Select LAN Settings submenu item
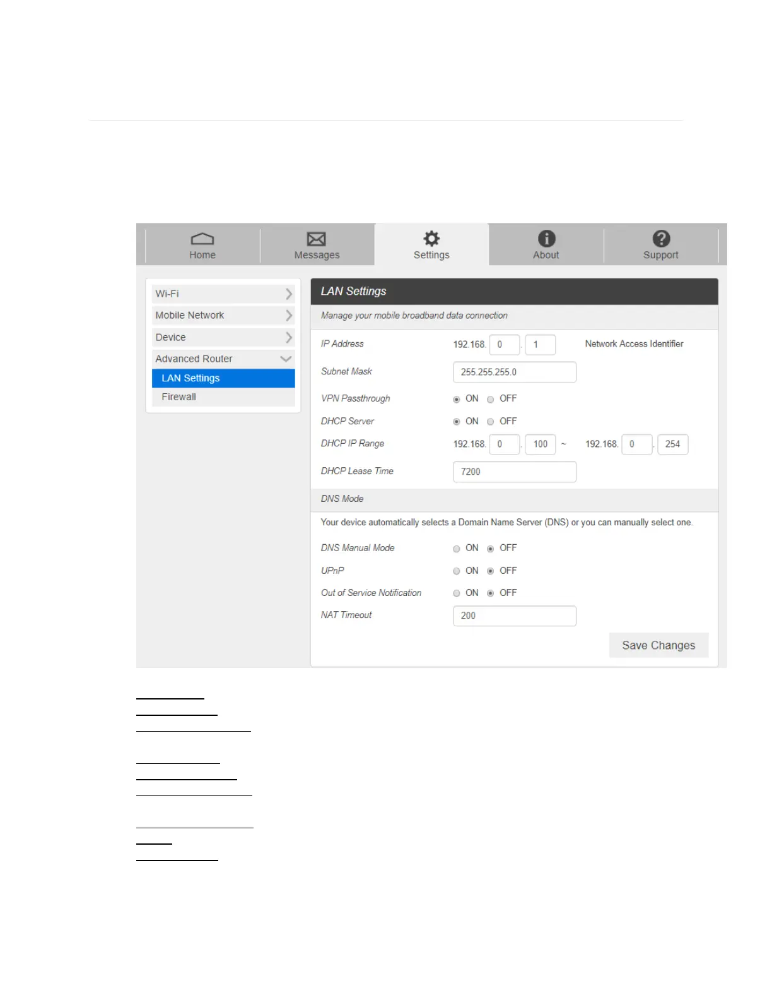 click(x=223, y=378)
